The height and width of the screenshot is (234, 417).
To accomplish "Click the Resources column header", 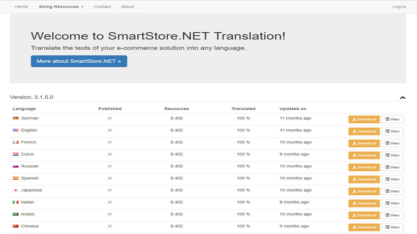I will tap(177, 109).
